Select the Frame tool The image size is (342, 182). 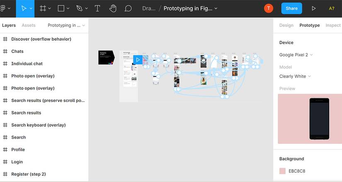[x=43, y=9]
